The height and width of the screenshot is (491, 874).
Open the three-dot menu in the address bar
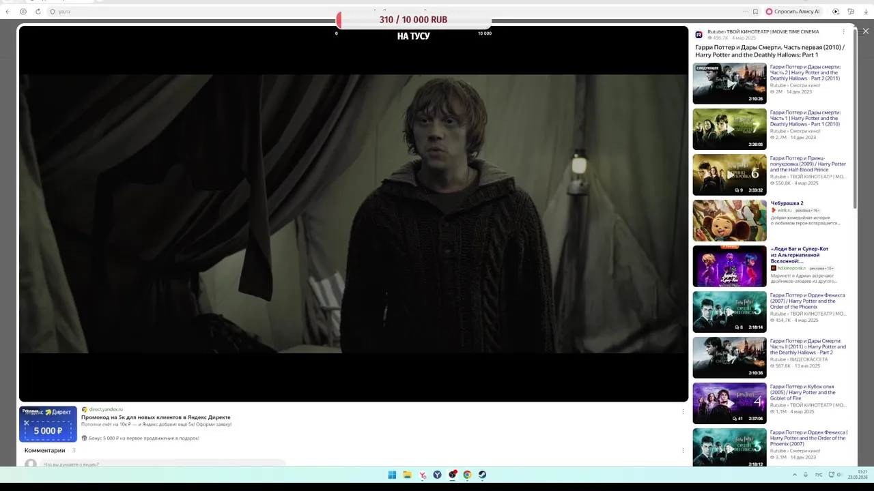point(746,12)
